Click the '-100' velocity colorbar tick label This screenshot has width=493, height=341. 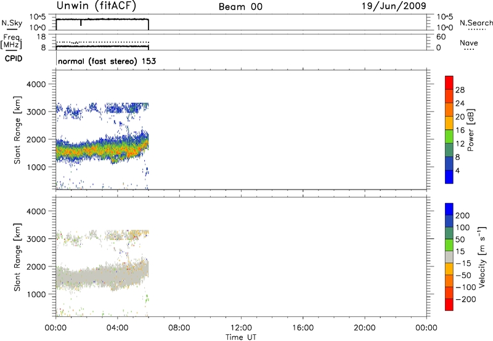click(x=466, y=287)
